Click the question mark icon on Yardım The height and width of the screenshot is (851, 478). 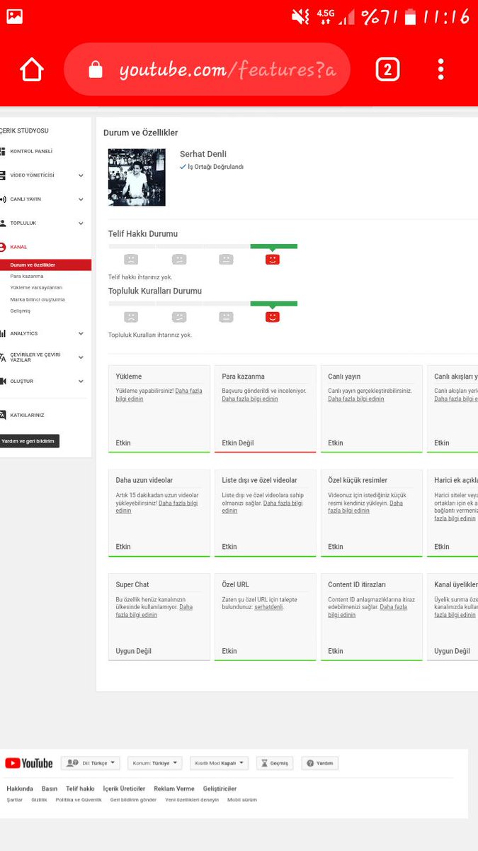[x=309, y=763]
